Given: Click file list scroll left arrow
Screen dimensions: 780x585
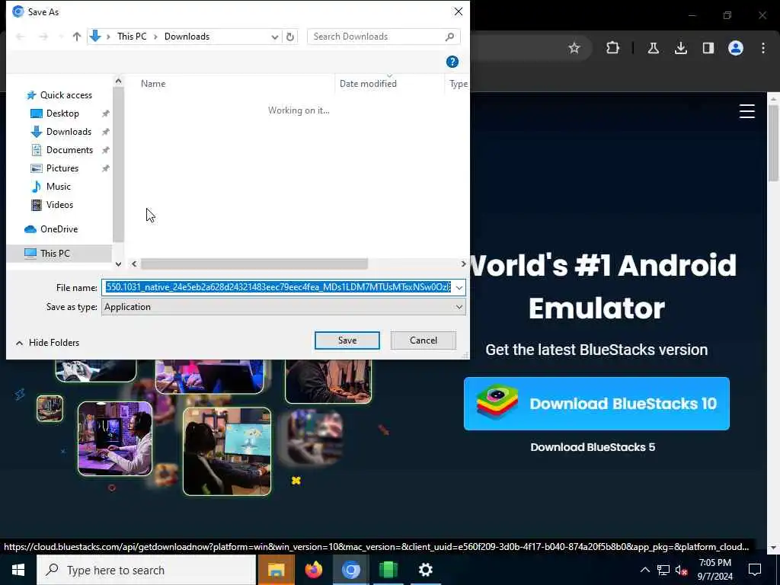Looking at the screenshot, I should [x=134, y=264].
